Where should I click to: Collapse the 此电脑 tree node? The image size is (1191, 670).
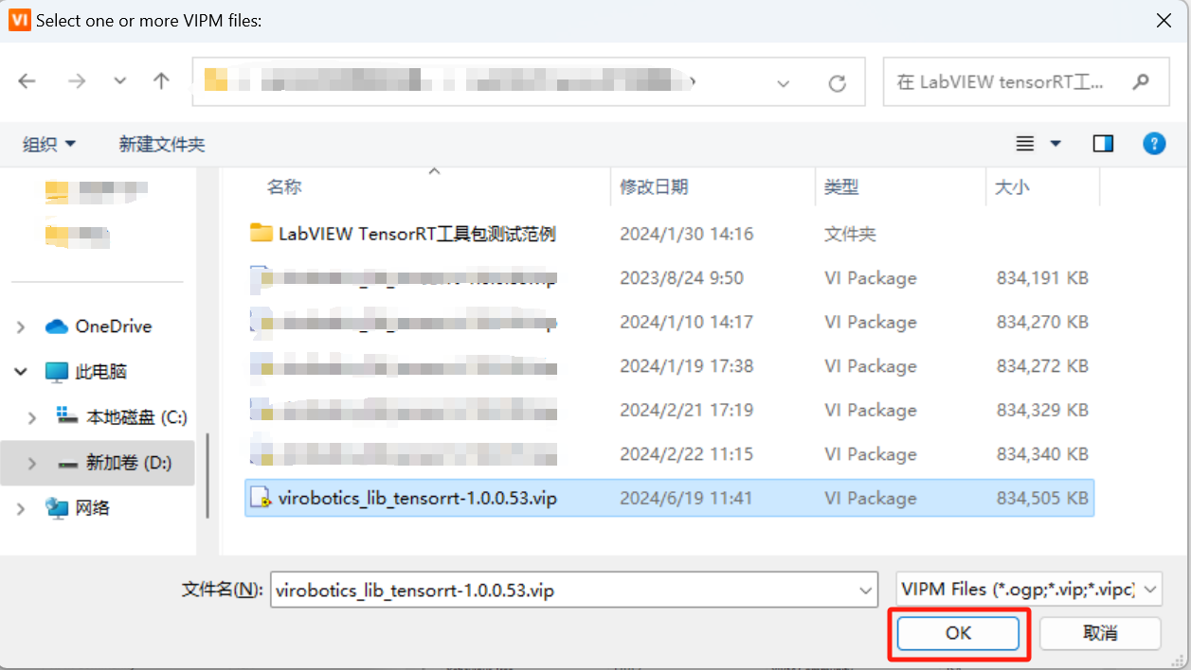(21, 372)
